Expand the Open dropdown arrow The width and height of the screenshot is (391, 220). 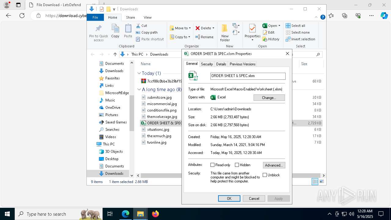(279, 26)
